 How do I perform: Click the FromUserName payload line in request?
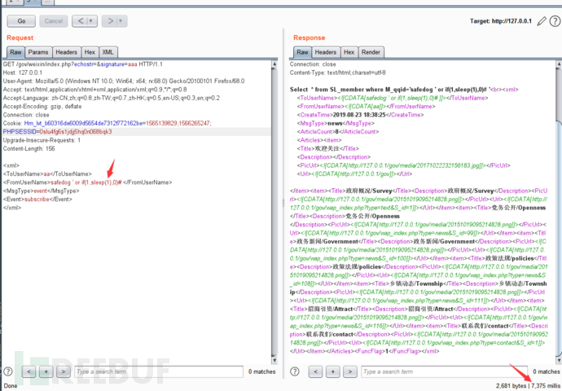[x=87, y=182]
